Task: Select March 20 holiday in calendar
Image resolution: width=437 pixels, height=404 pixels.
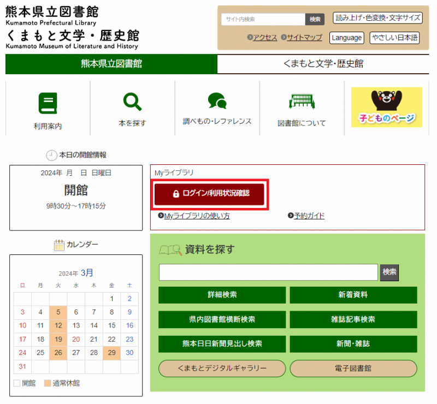Action: [x=76, y=339]
